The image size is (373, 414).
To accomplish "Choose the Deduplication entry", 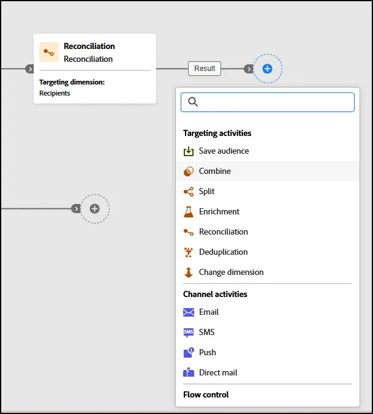I will pos(268,252).
